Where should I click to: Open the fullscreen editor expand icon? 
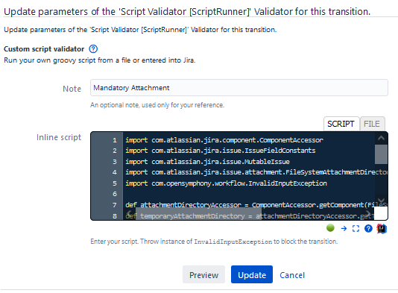click(x=356, y=228)
